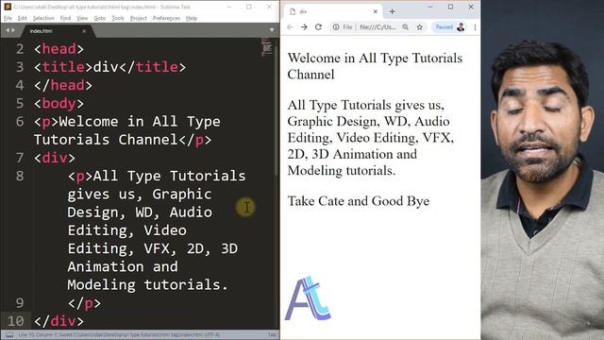Close the Chrome window
The image size is (604, 340).
coord(471,7)
